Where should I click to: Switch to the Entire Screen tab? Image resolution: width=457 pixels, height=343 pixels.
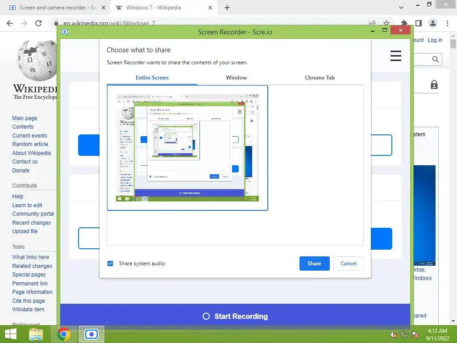tap(152, 78)
